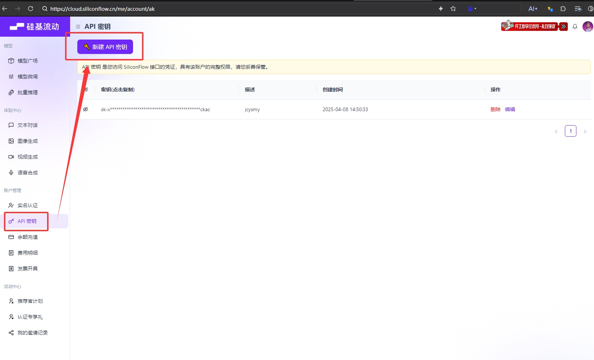Expand the promo banner double-arrow chevron
The image size is (594, 360).
click(563, 26)
